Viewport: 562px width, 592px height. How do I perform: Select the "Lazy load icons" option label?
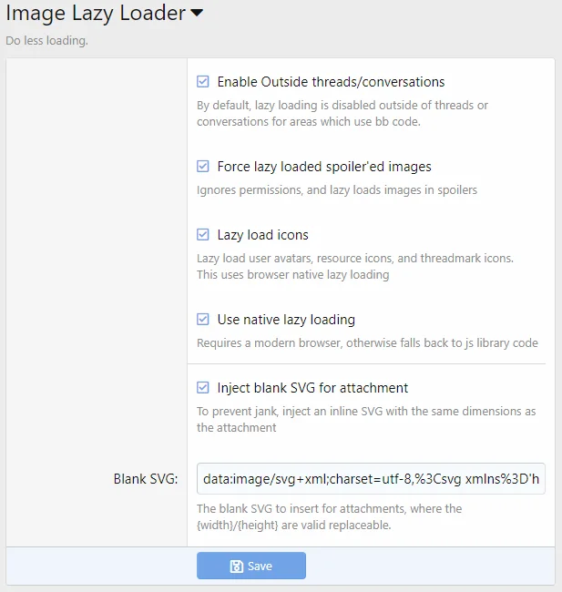pyautogui.click(x=262, y=235)
